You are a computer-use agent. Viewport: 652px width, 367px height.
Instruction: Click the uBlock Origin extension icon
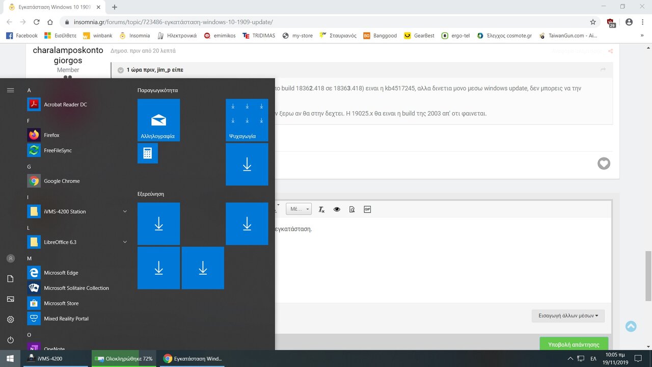611,22
